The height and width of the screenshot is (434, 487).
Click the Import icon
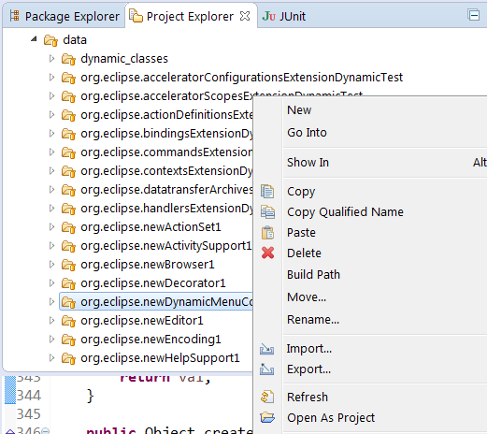[x=267, y=349]
